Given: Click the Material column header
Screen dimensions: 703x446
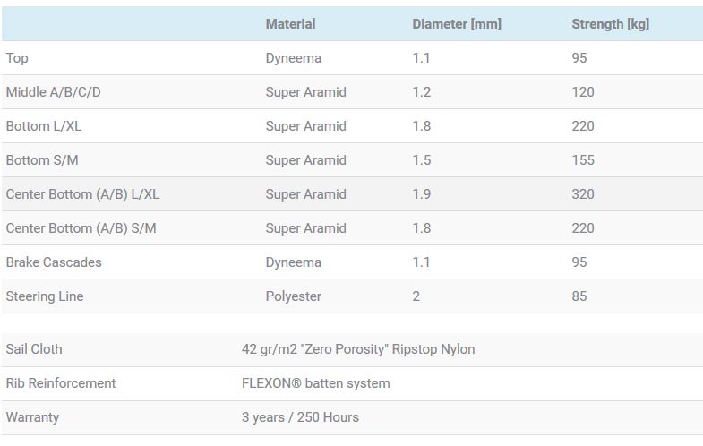Looking at the screenshot, I should click(x=290, y=24).
